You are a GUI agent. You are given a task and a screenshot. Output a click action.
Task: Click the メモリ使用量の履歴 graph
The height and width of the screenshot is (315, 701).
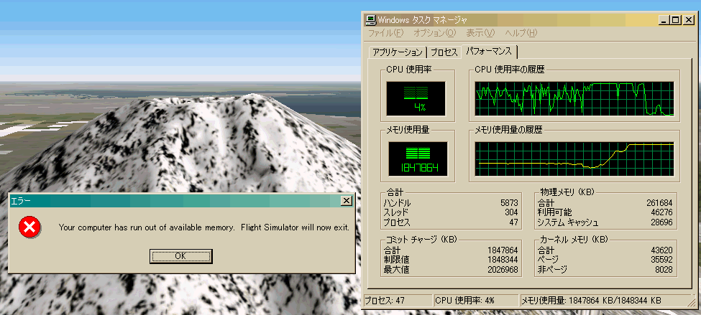pyautogui.click(x=574, y=159)
